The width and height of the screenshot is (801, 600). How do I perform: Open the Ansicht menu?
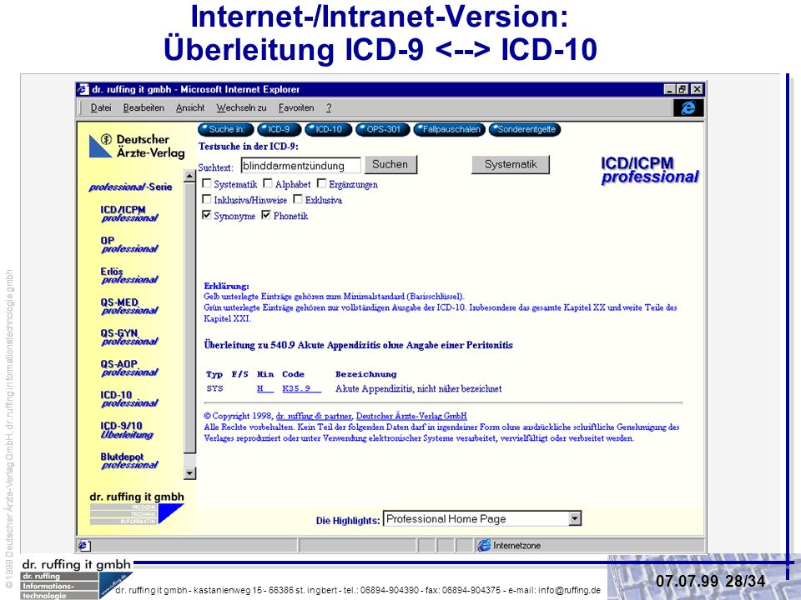click(x=190, y=107)
